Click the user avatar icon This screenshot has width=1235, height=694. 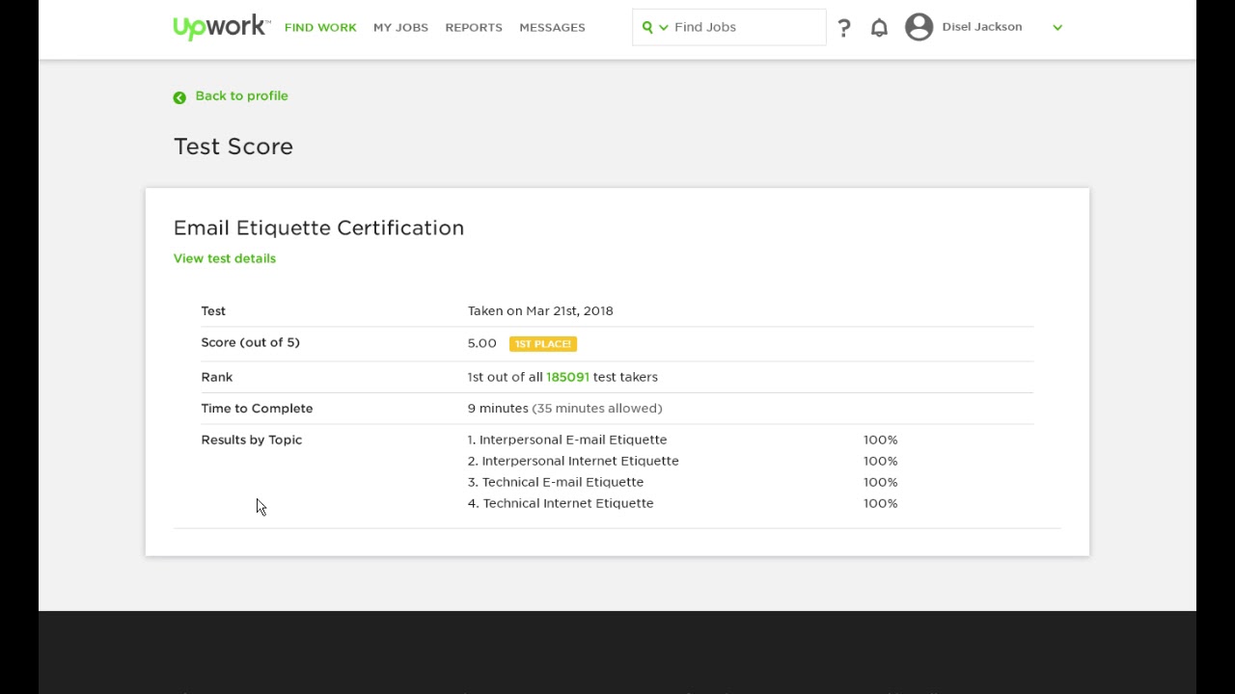coord(919,27)
